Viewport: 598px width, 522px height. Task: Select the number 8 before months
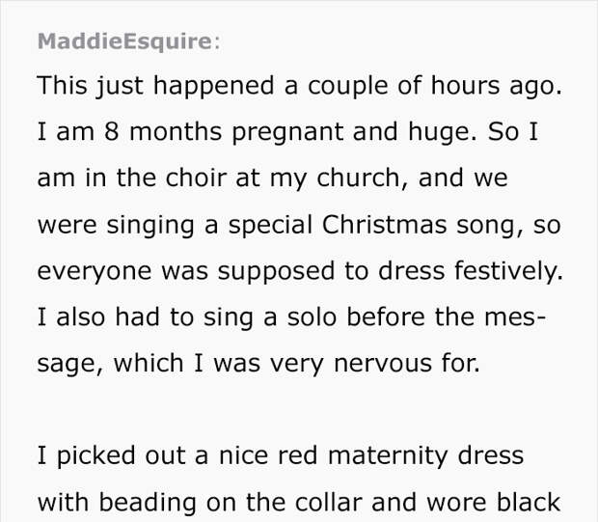(111, 131)
